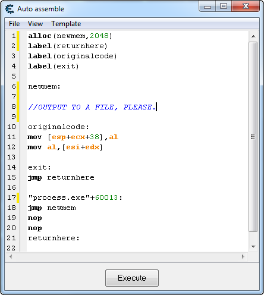Screen dimensions: 264x295
Task: Click the line "alloc(newmem,2048)"
Action: tap(70, 36)
